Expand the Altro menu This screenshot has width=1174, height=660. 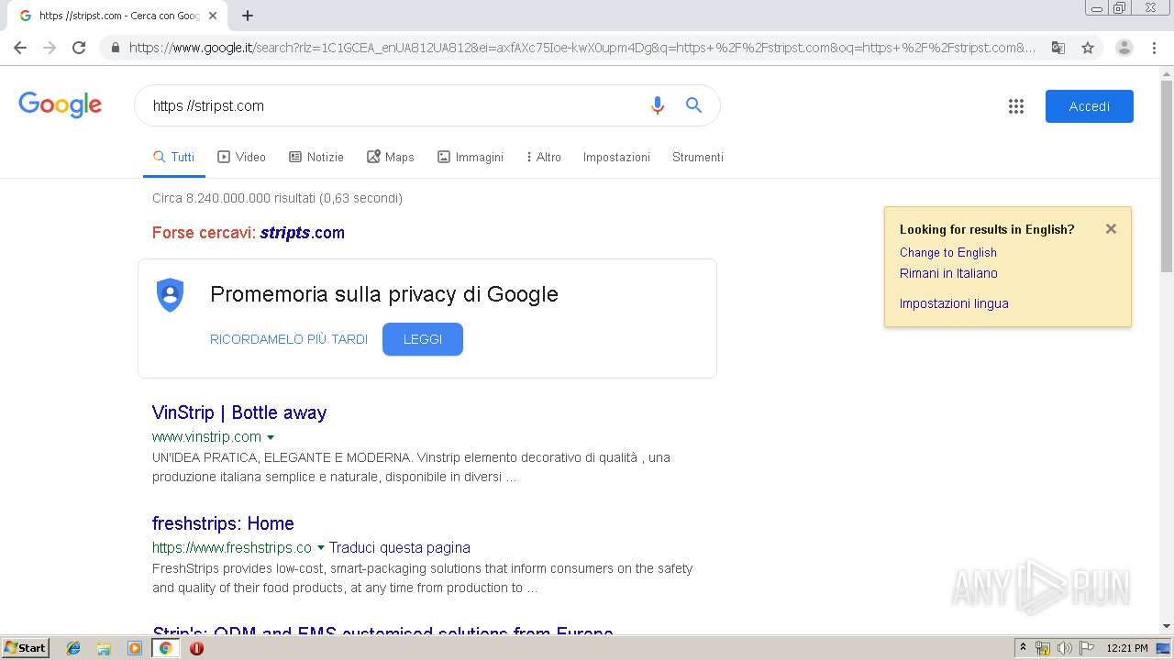(544, 157)
